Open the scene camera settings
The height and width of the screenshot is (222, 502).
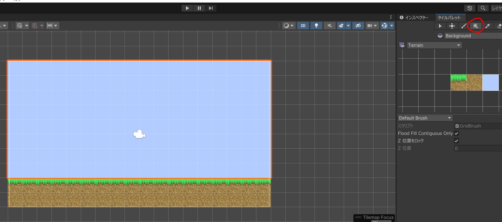tap(372, 26)
